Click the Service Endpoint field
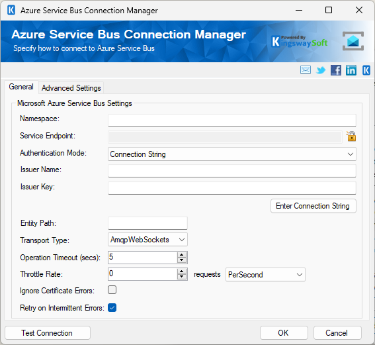The height and width of the screenshot is (345, 375). pyautogui.click(x=225, y=137)
